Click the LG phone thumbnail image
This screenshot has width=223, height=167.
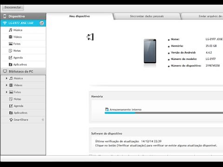(150, 51)
